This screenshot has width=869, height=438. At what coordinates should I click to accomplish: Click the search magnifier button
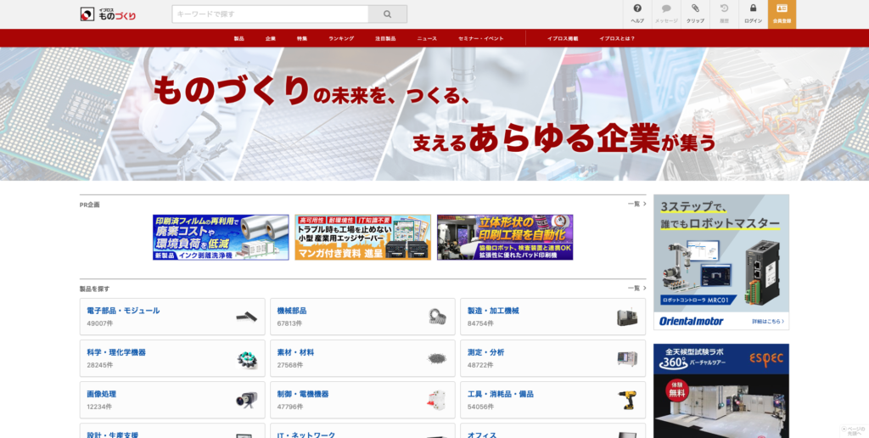[387, 14]
